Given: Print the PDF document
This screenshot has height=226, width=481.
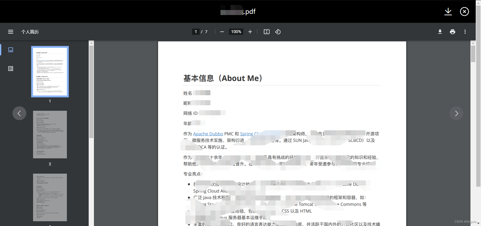Looking at the screenshot, I should pos(452,32).
